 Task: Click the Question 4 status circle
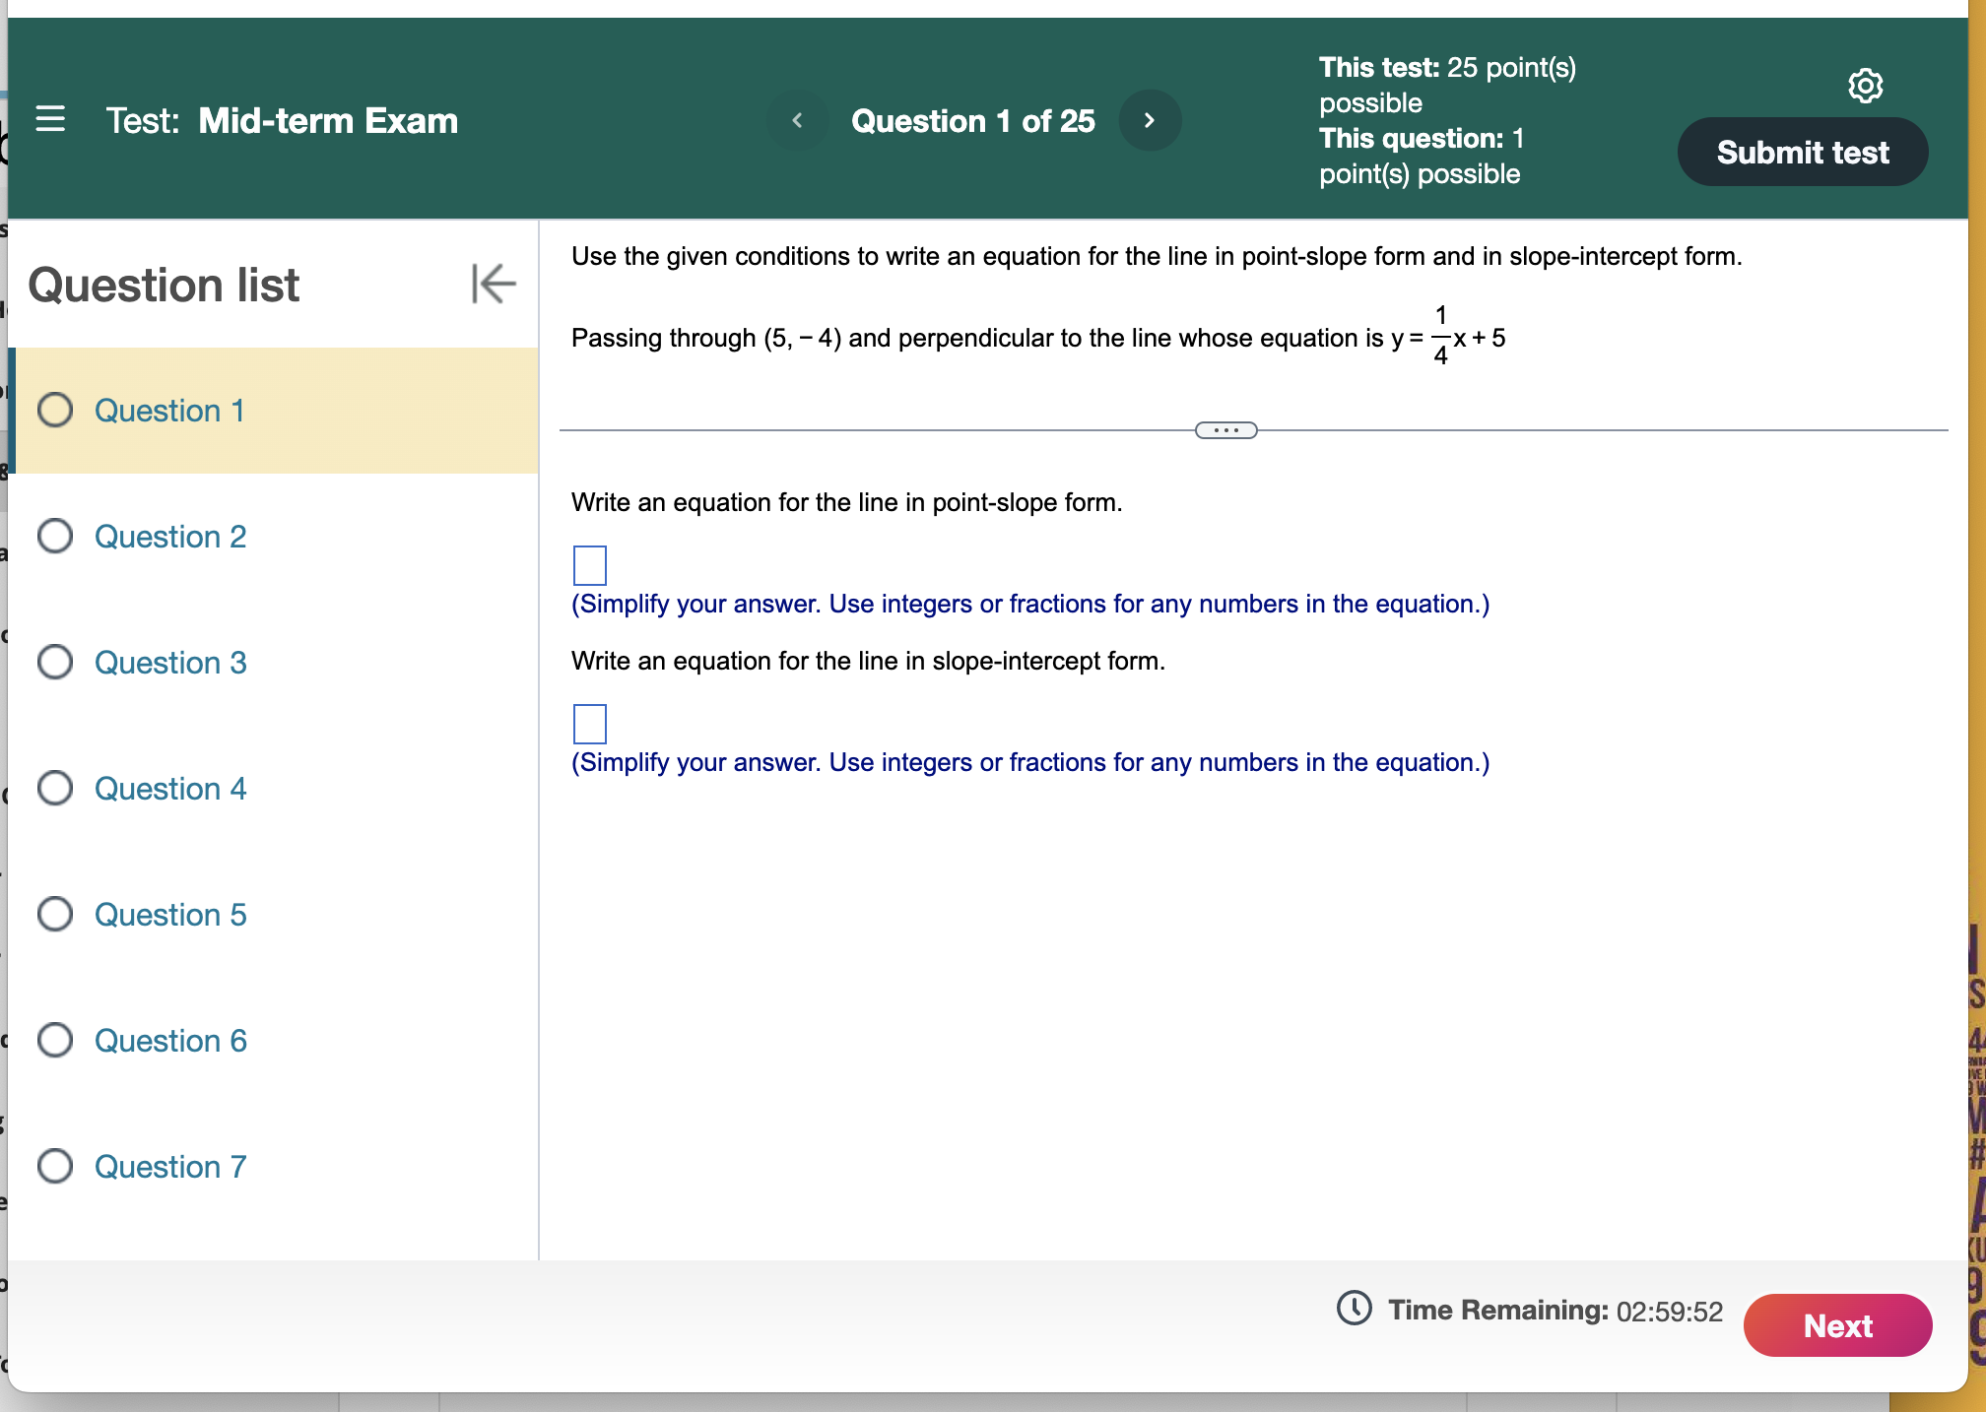(56, 788)
